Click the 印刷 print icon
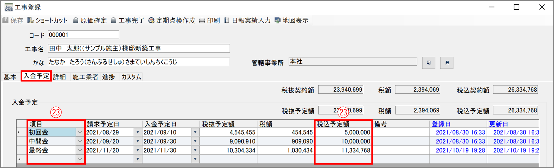This screenshot has height=168, width=554. [202, 21]
